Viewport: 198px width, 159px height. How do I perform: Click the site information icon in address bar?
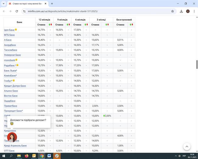tap(24, 11)
